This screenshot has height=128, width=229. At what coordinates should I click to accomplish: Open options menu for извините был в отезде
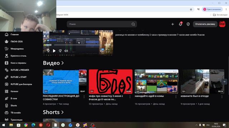pyautogui.click(x=222, y=97)
